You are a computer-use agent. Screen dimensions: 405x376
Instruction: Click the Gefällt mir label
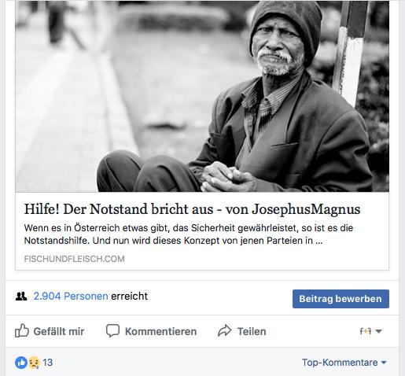coord(59,331)
